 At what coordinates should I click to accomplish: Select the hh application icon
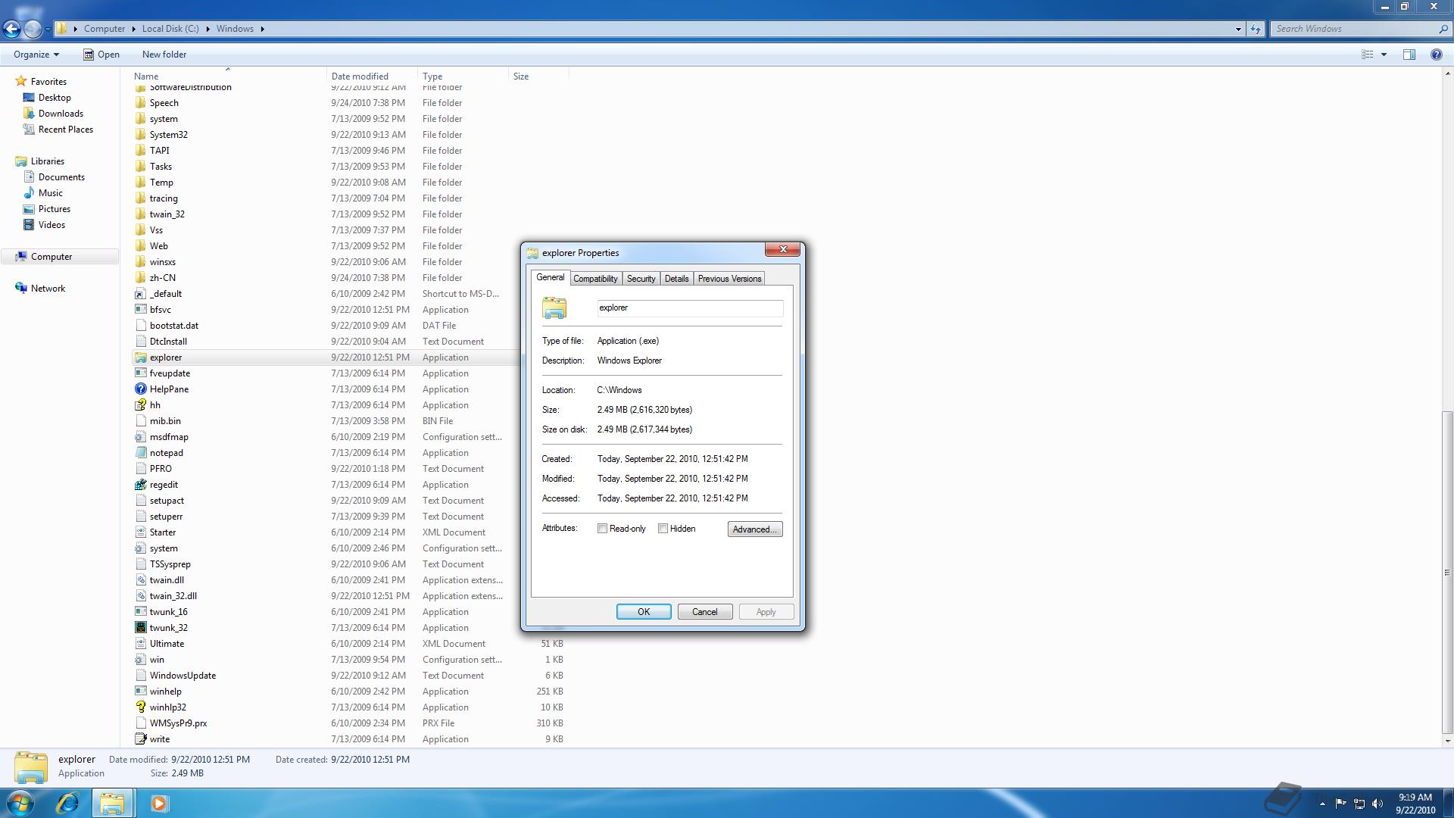(x=140, y=405)
